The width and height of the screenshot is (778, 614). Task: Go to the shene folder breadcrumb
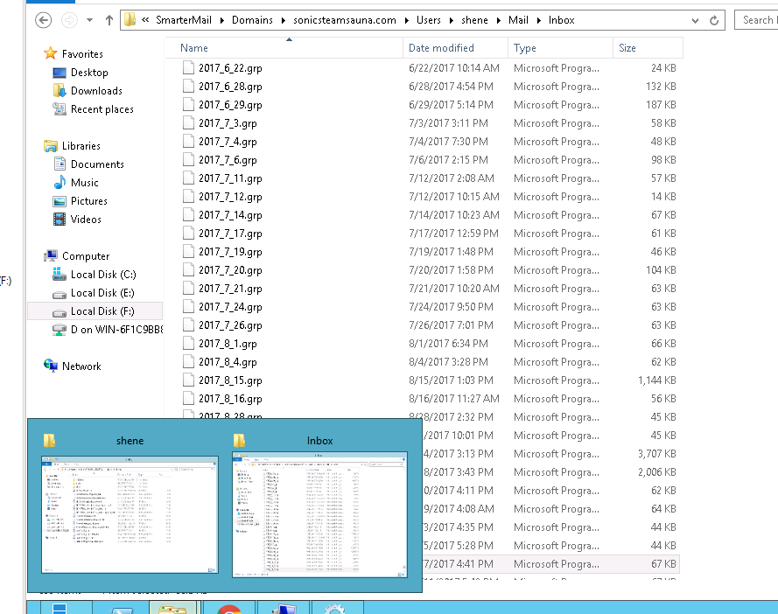(473, 20)
